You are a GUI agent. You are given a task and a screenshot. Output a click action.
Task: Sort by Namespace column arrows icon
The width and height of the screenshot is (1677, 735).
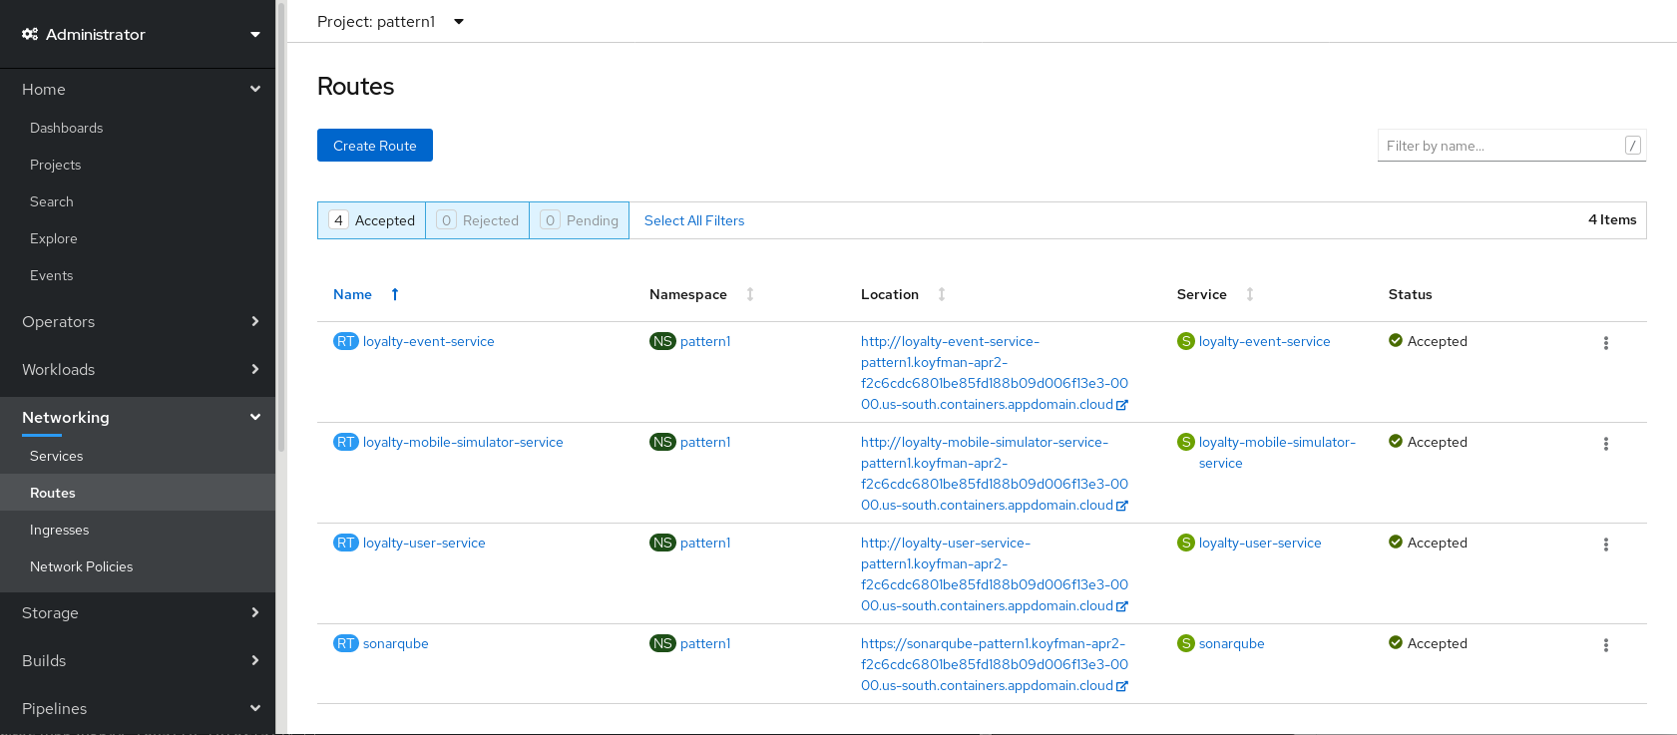750,294
